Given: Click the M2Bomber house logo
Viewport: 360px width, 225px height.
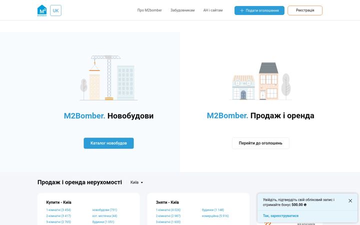Looking at the screenshot, I should click(x=42, y=10).
